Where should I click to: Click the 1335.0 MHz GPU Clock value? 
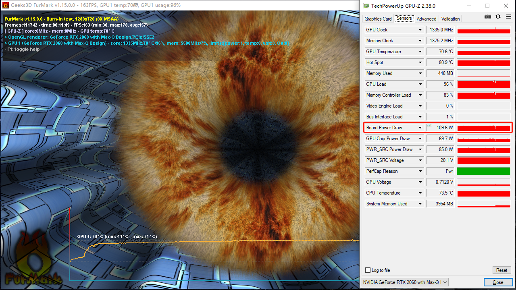point(441,30)
